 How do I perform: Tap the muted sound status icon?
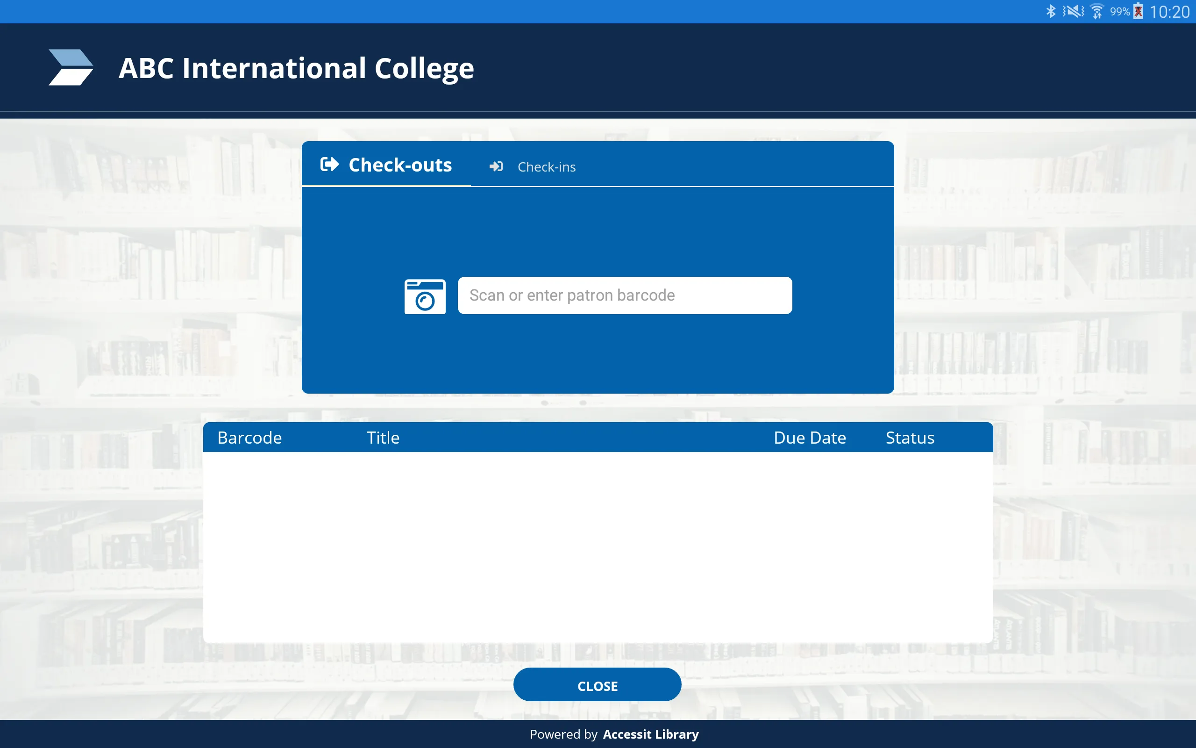(x=1073, y=11)
